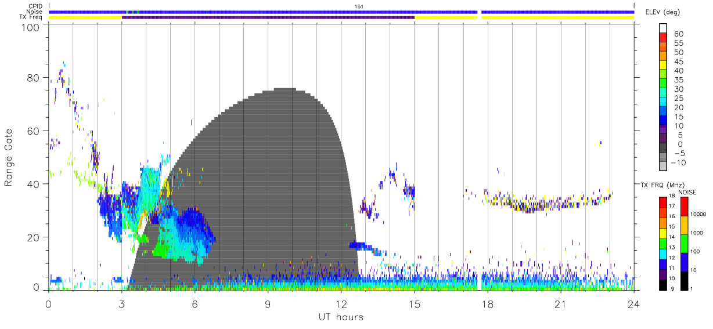The width and height of the screenshot is (713, 329).
Task: Click the ELEV (deg) legend title
Action: [x=662, y=12]
